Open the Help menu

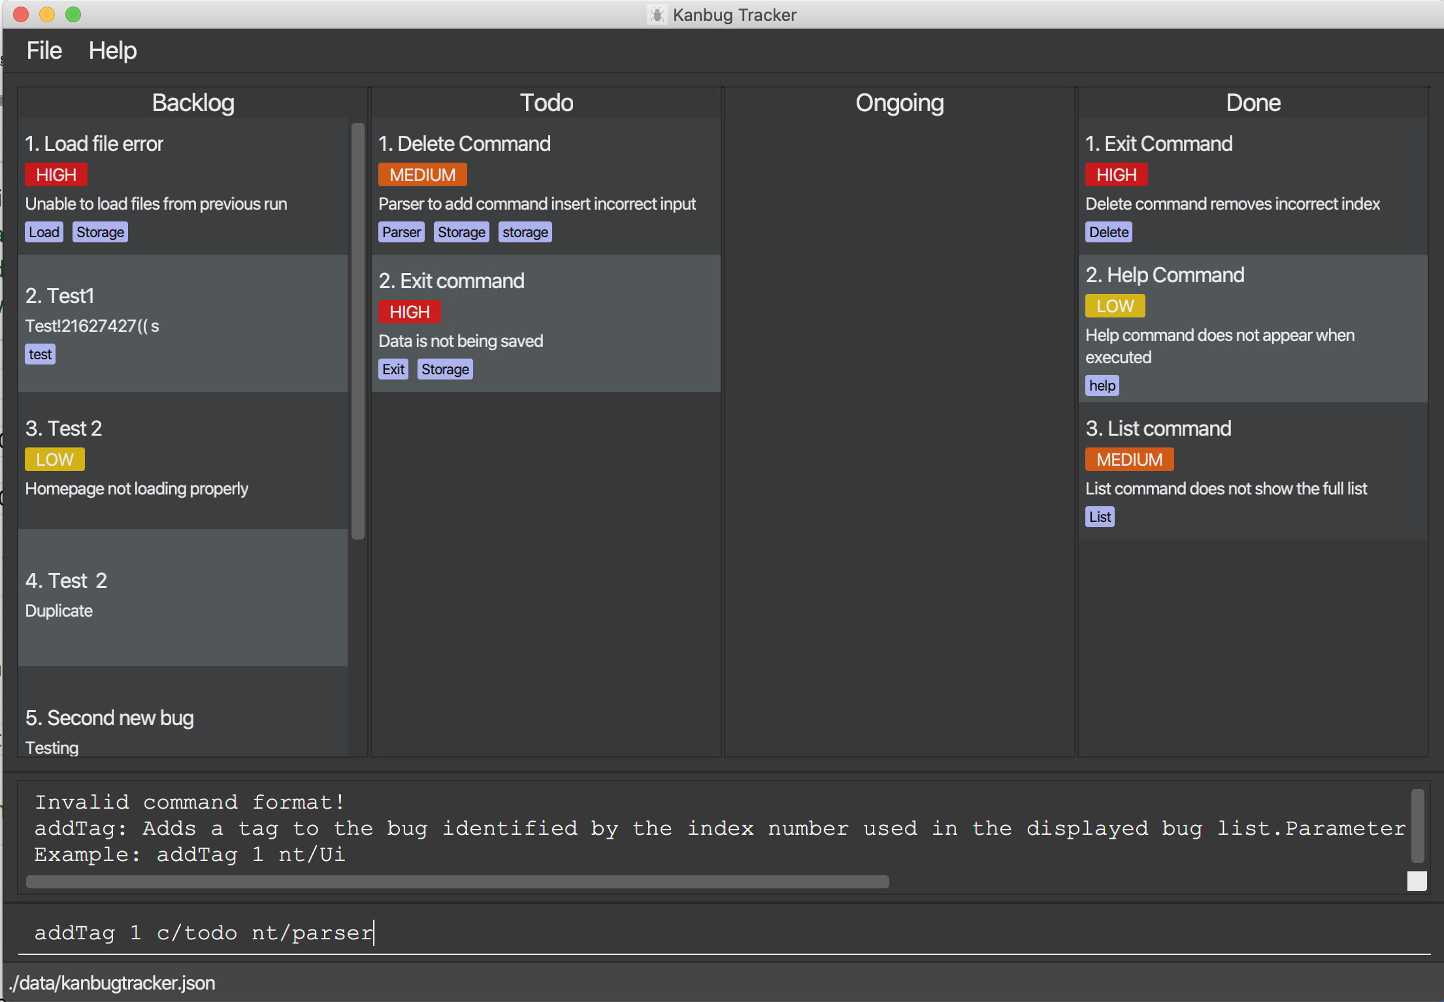112,50
